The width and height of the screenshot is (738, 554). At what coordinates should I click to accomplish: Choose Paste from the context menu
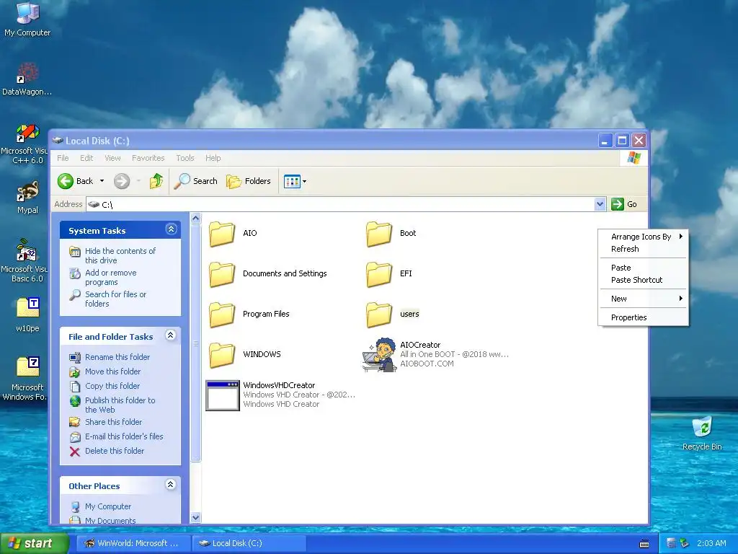point(644,268)
